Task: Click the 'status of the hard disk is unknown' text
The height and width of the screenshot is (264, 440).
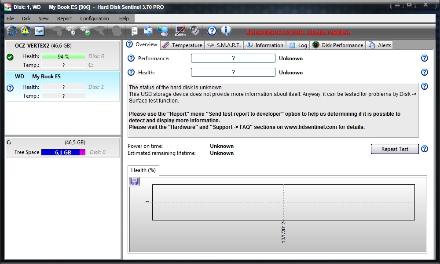Action: 176,88
